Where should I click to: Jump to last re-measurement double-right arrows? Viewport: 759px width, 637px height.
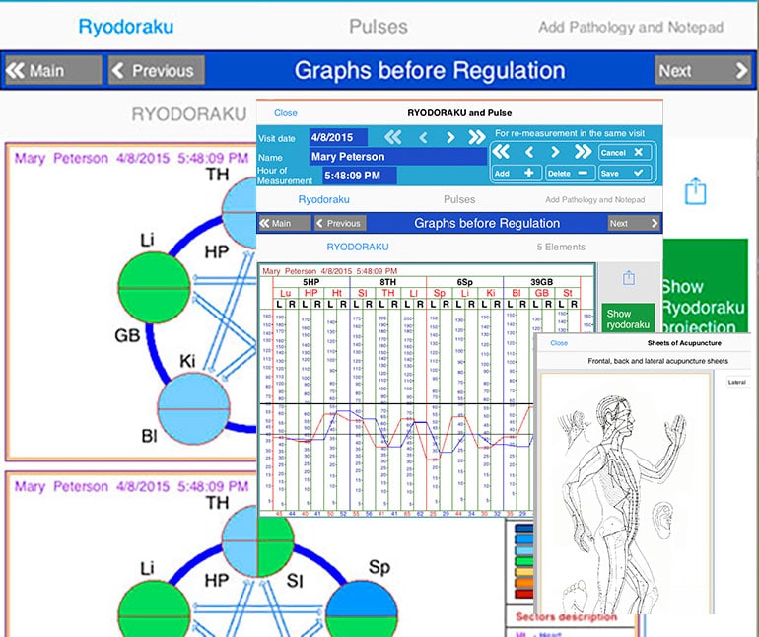[582, 152]
